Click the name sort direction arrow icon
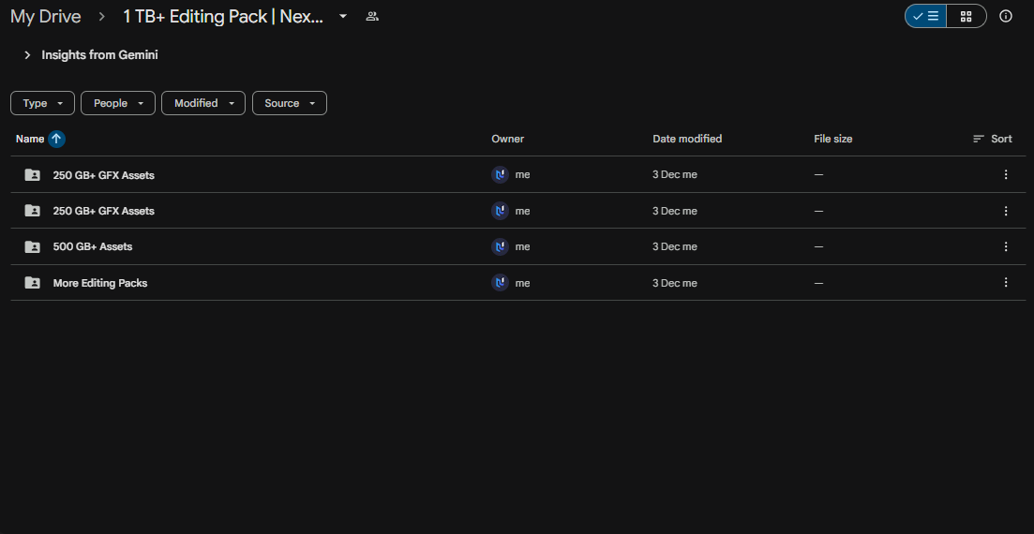This screenshot has width=1034, height=534. pos(56,139)
